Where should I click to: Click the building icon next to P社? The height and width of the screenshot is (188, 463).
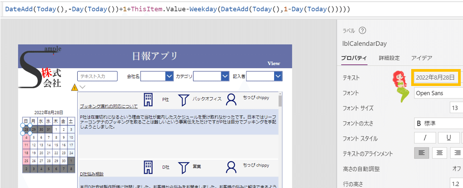point(148,99)
